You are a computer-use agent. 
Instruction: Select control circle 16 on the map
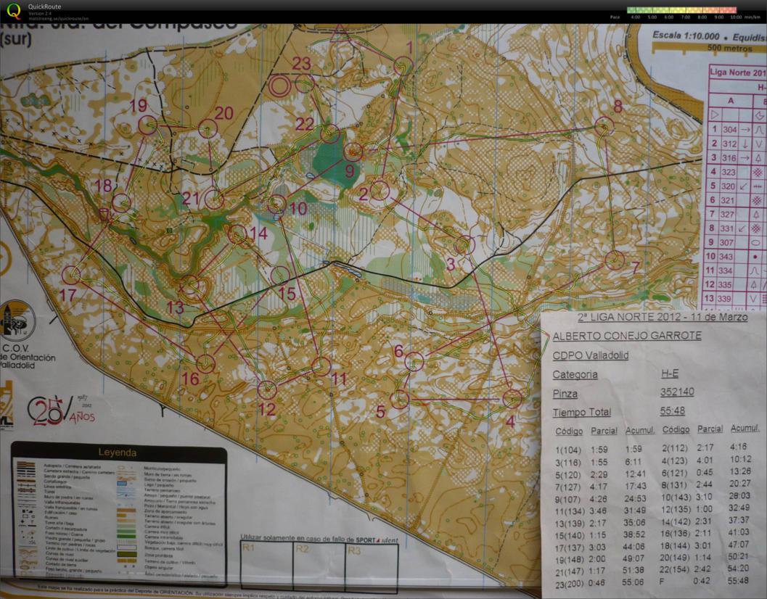pos(205,364)
